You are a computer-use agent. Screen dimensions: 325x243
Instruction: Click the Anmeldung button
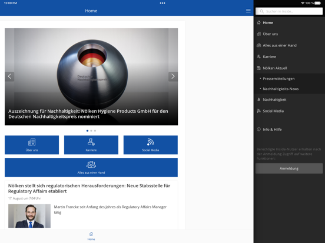click(x=289, y=168)
